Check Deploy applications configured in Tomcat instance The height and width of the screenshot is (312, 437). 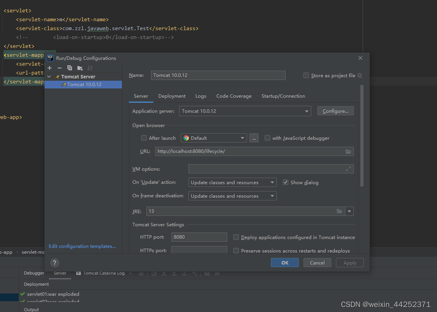[236, 237]
